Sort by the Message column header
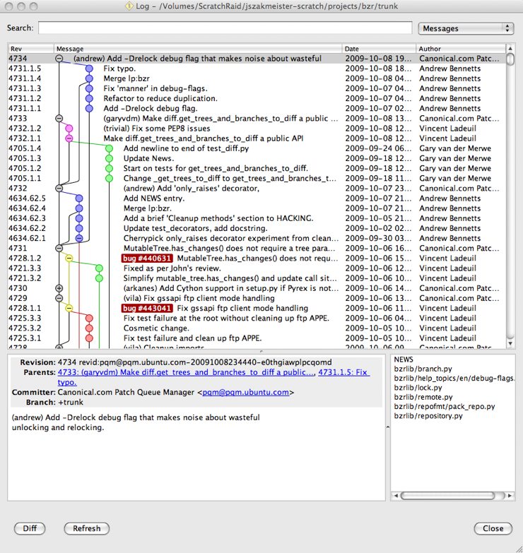The height and width of the screenshot is (553, 523). [198, 49]
